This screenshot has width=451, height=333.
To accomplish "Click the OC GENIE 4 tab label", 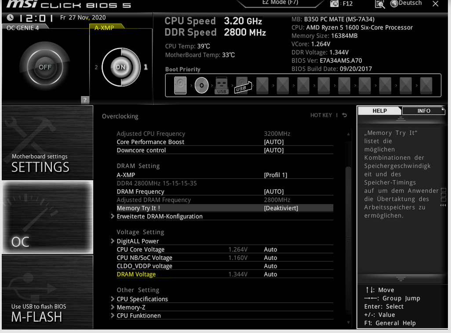I will [x=22, y=28].
